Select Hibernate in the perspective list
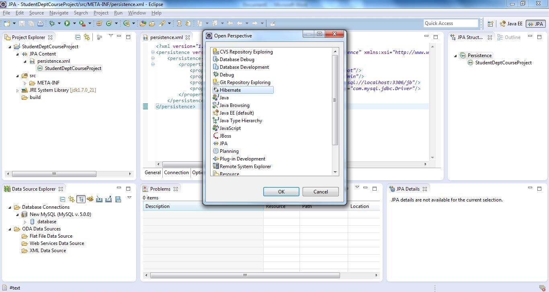 (x=230, y=90)
